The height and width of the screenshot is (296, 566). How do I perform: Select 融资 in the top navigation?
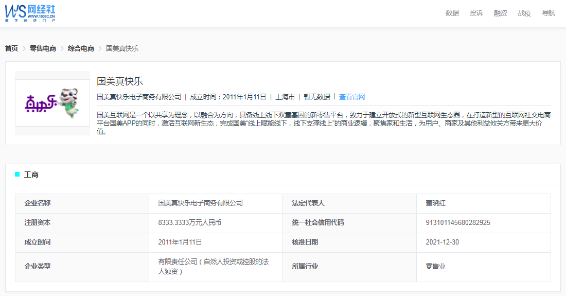500,13
